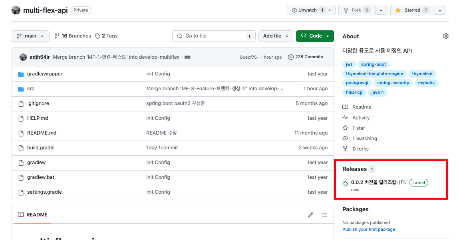
Task: Open the 0.0.2 release link
Action: 379,182
